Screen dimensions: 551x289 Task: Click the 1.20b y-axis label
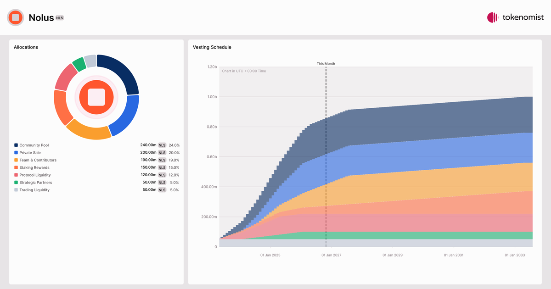click(x=212, y=67)
